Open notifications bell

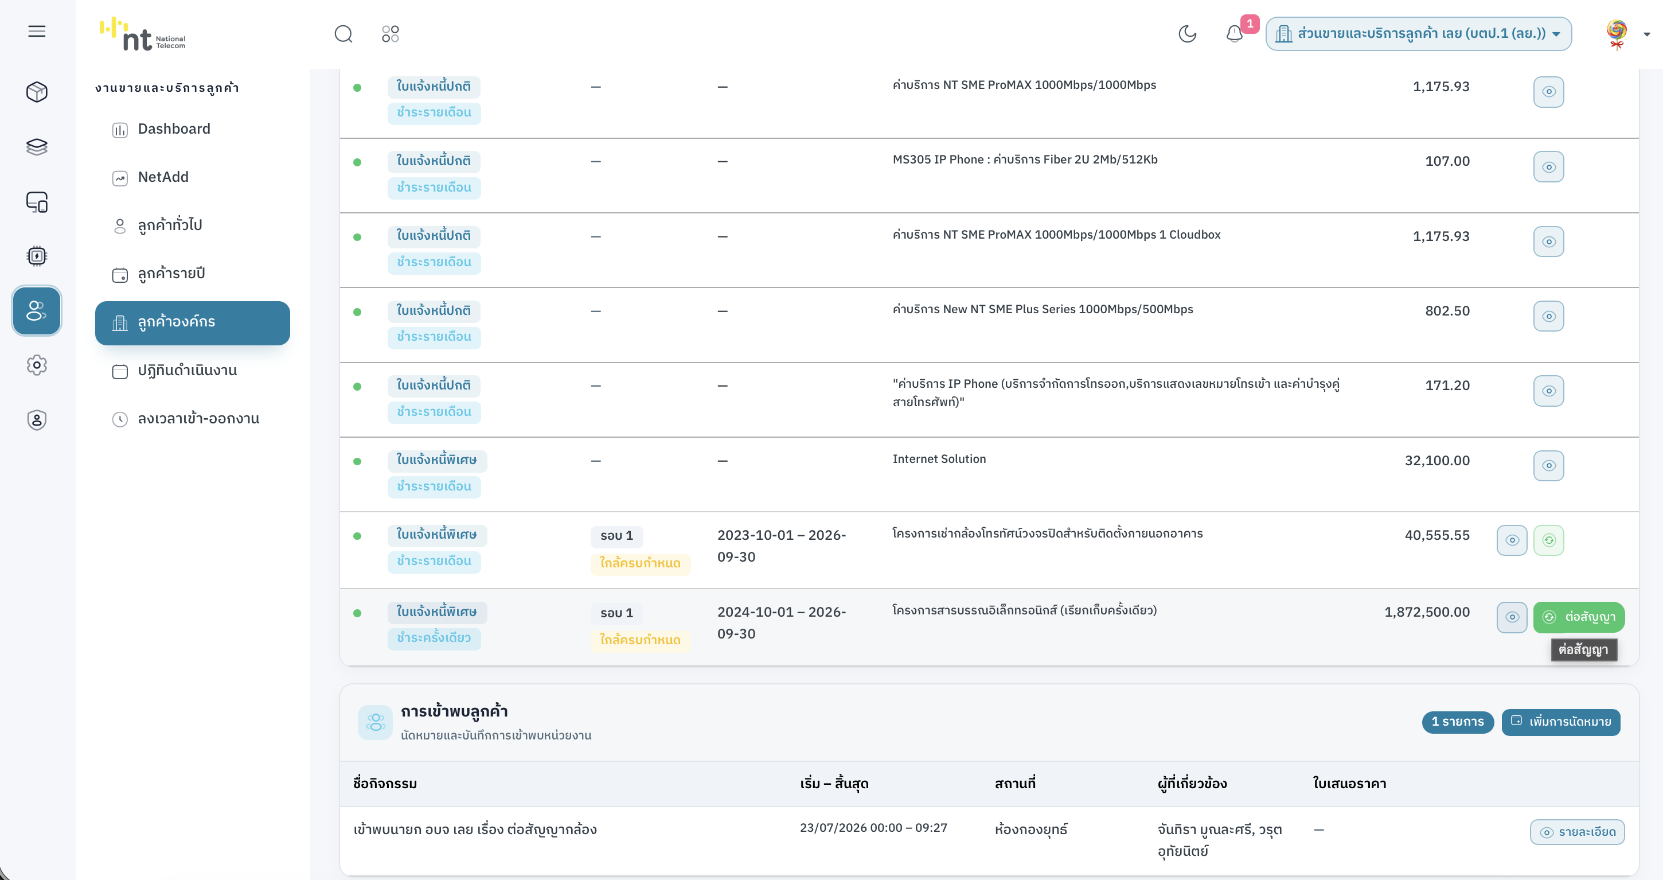(x=1234, y=34)
